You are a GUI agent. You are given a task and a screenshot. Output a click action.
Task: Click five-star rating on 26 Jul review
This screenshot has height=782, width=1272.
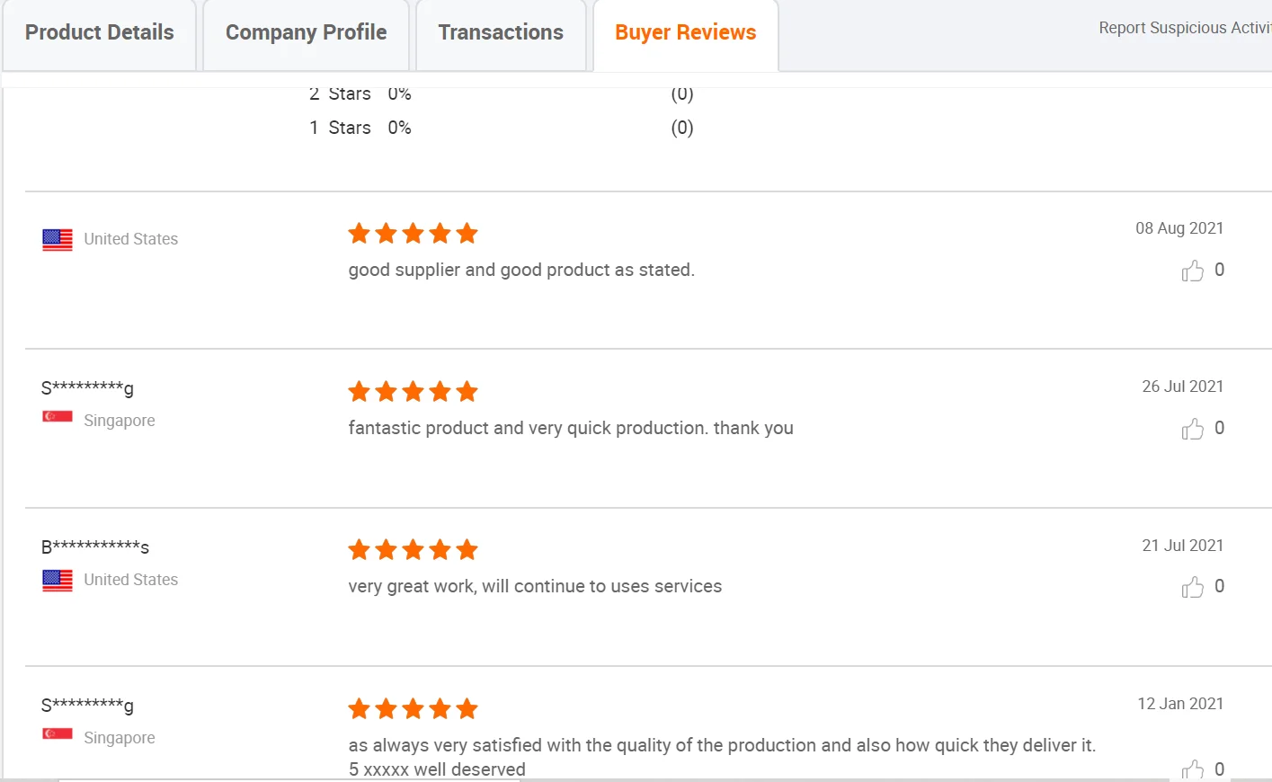(413, 392)
